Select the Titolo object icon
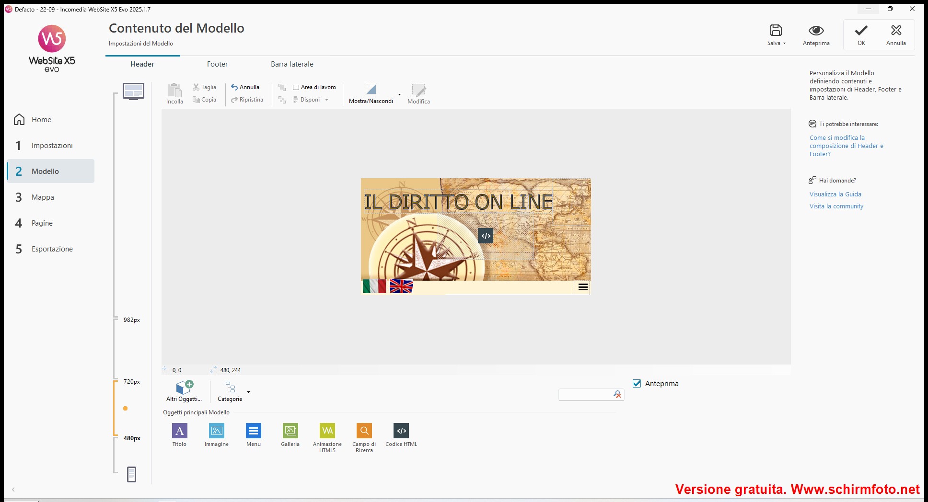The width and height of the screenshot is (928, 502). [179, 431]
